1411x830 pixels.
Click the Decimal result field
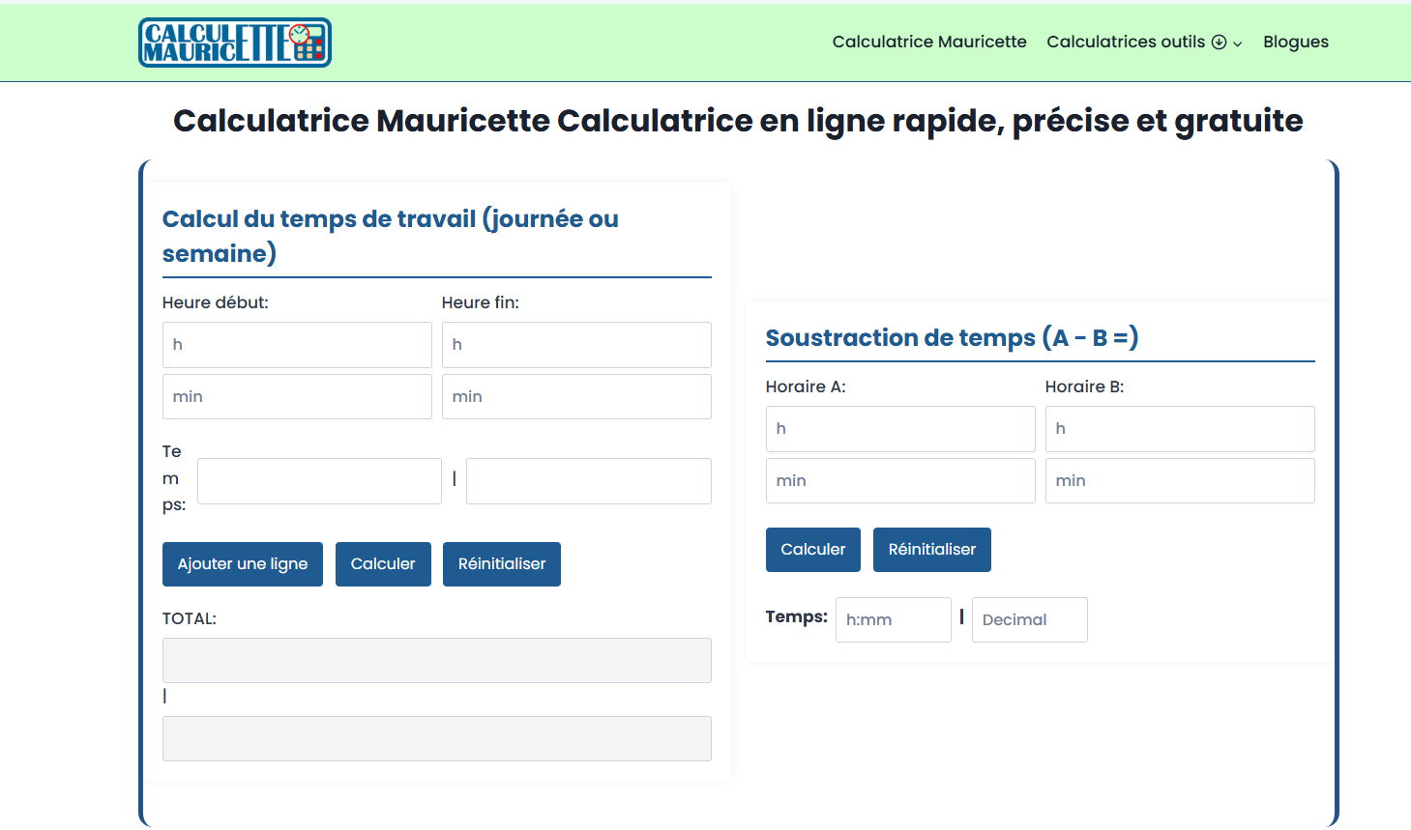pyautogui.click(x=1029, y=620)
